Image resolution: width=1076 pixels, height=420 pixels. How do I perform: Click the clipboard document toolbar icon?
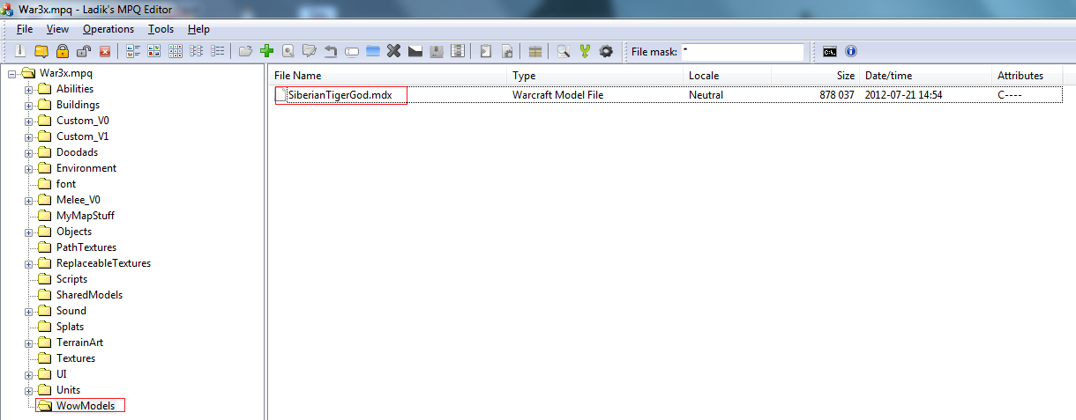[x=486, y=52]
